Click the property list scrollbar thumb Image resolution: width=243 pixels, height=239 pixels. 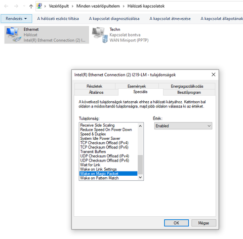[140, 165]
